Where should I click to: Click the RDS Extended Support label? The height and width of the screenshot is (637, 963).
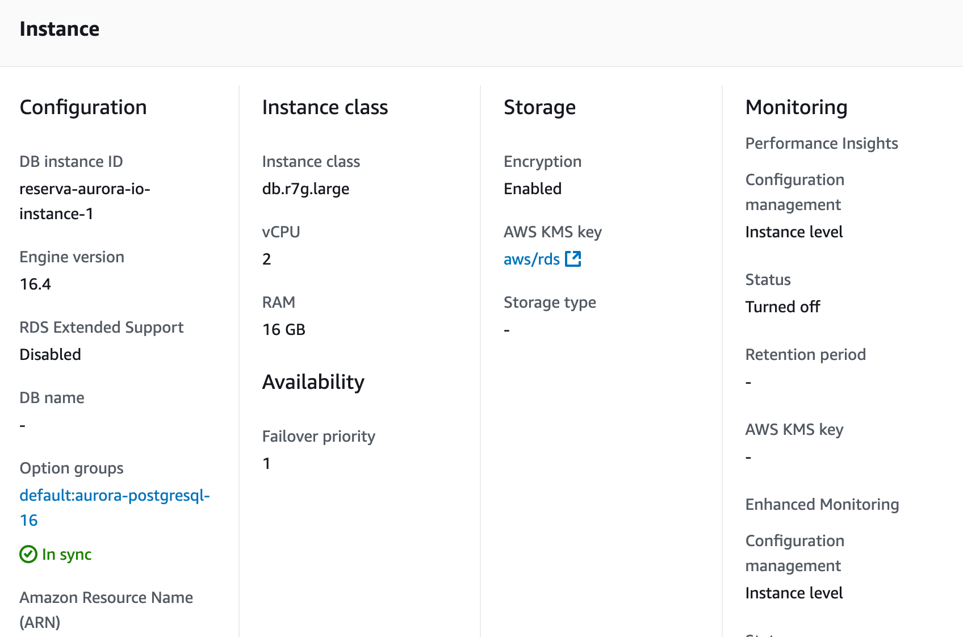(102, 328)
